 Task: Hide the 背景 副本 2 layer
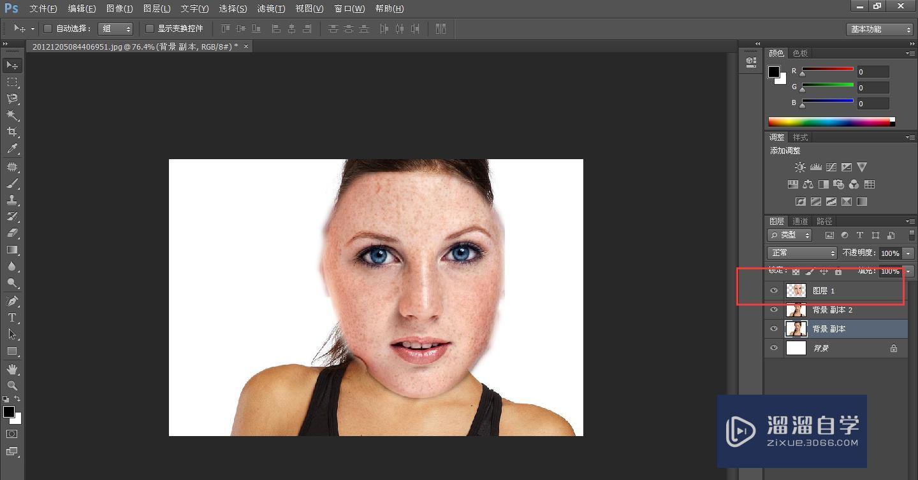point(774,310)
